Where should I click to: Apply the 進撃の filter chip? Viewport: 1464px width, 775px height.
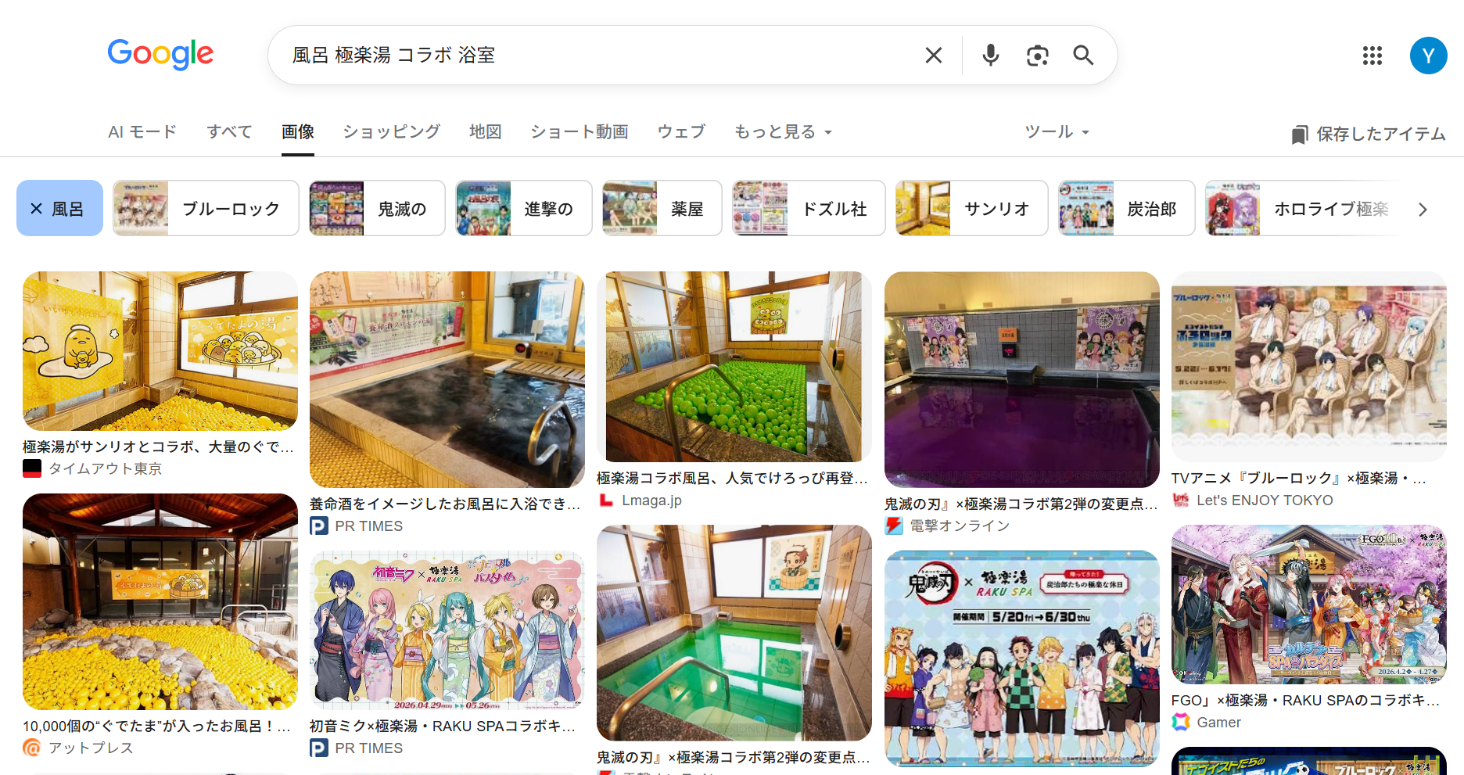[x=524, y=208]
